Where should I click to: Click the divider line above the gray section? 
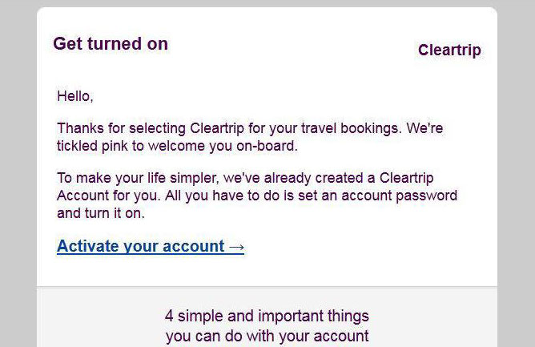(267, 287)
